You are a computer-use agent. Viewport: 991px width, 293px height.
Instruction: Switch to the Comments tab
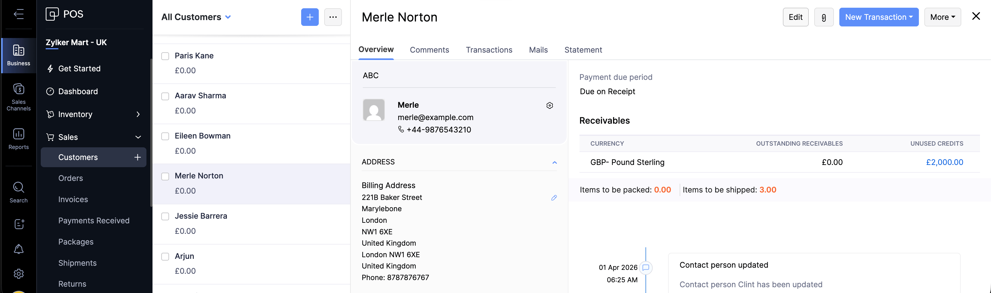click(429, 50)
